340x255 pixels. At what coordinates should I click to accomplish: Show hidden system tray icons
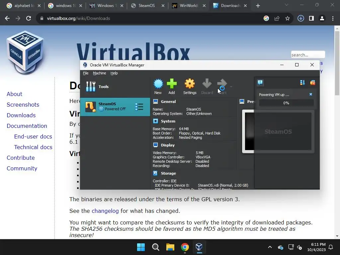(270, 247)
